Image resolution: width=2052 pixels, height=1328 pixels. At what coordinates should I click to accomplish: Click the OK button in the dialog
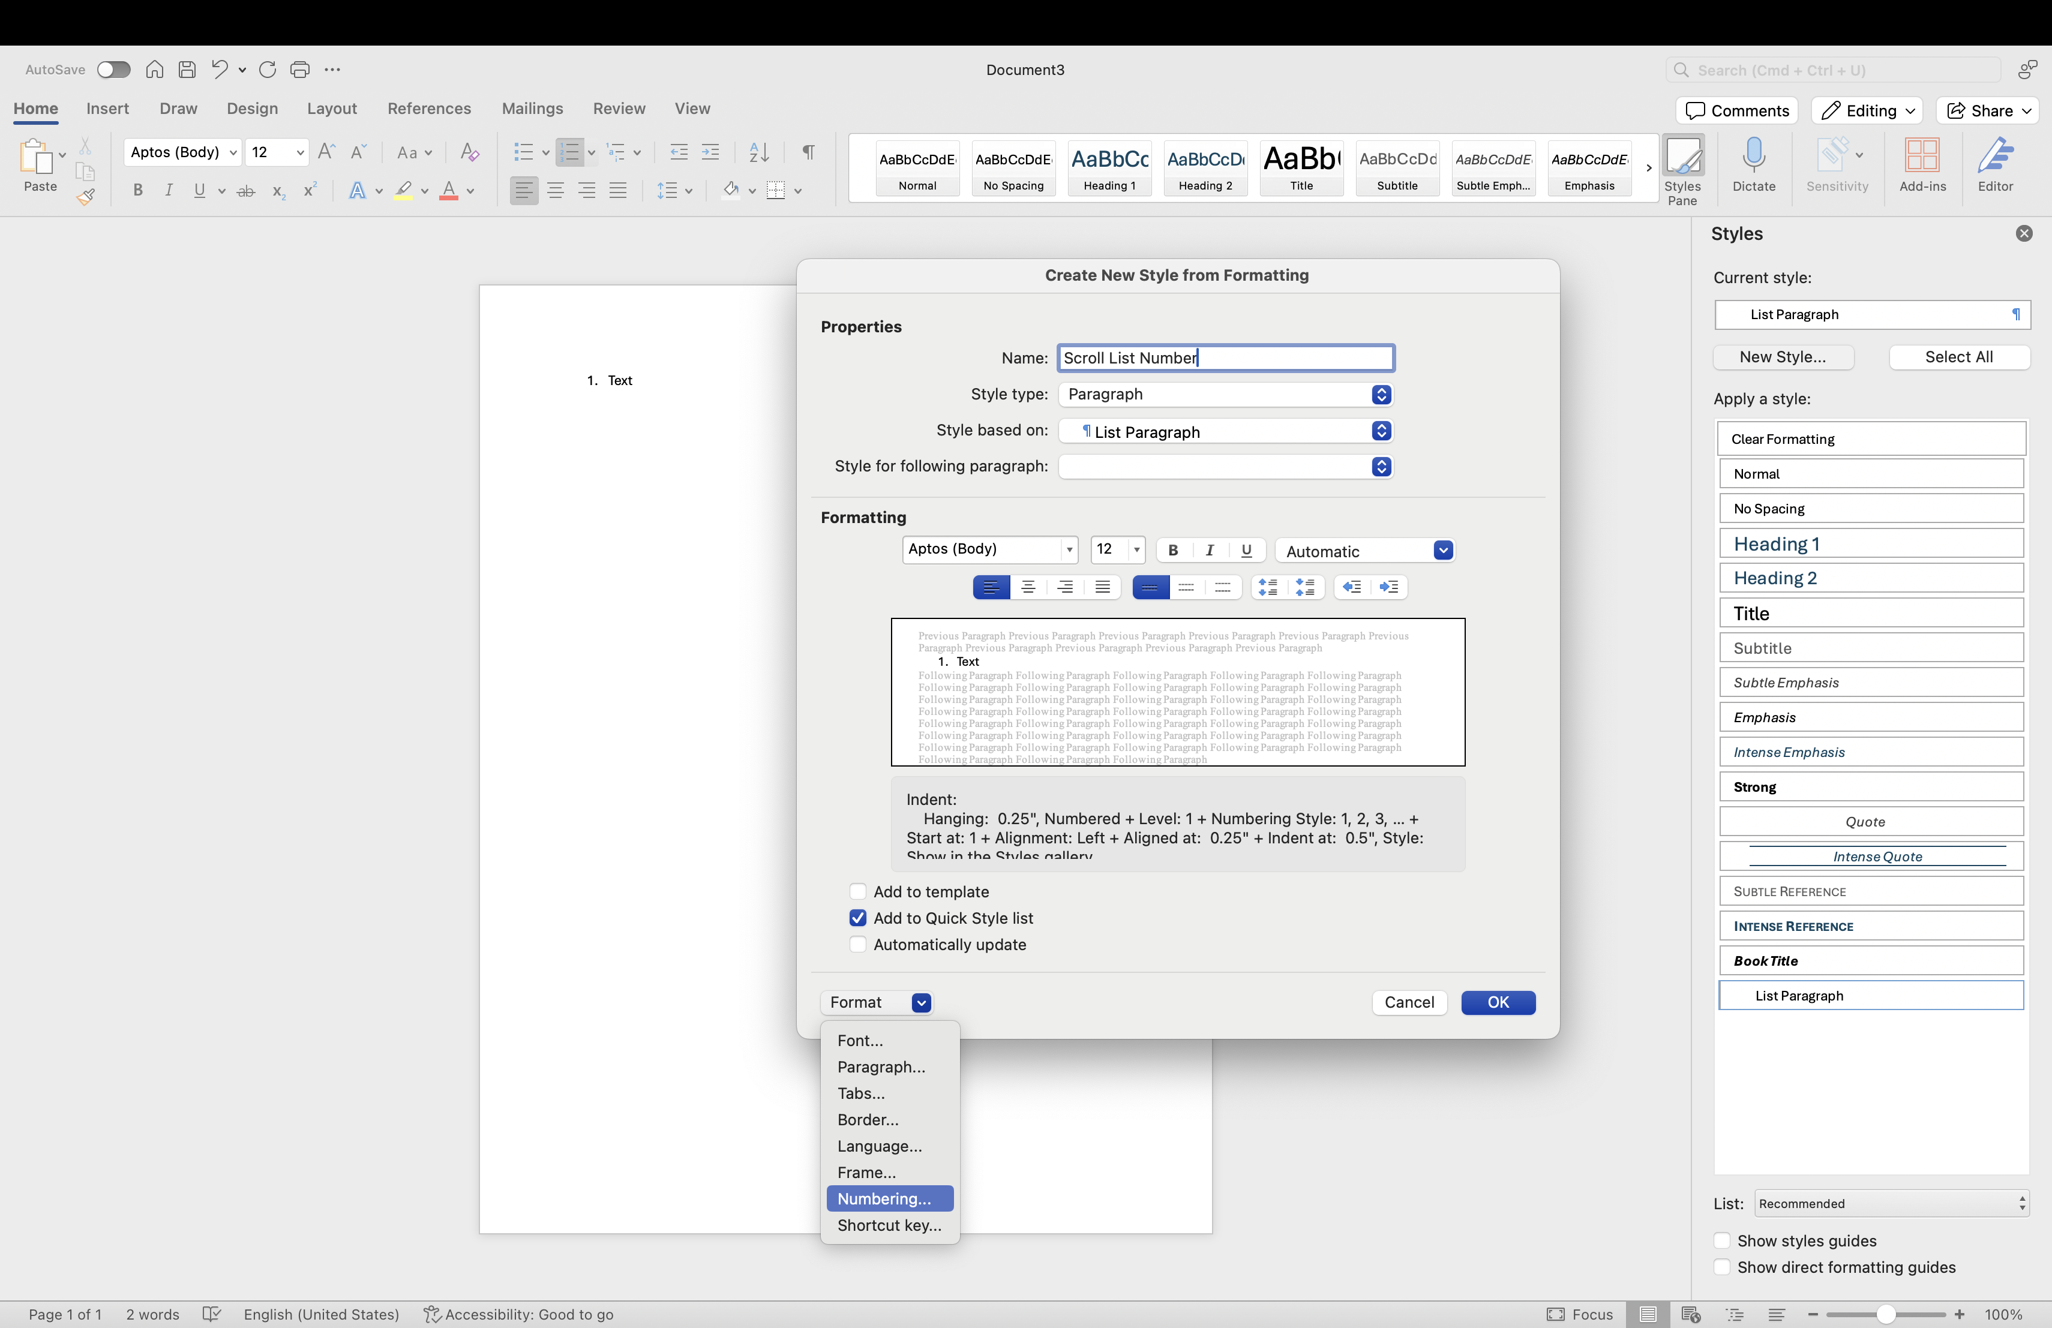point(1498,1002)
